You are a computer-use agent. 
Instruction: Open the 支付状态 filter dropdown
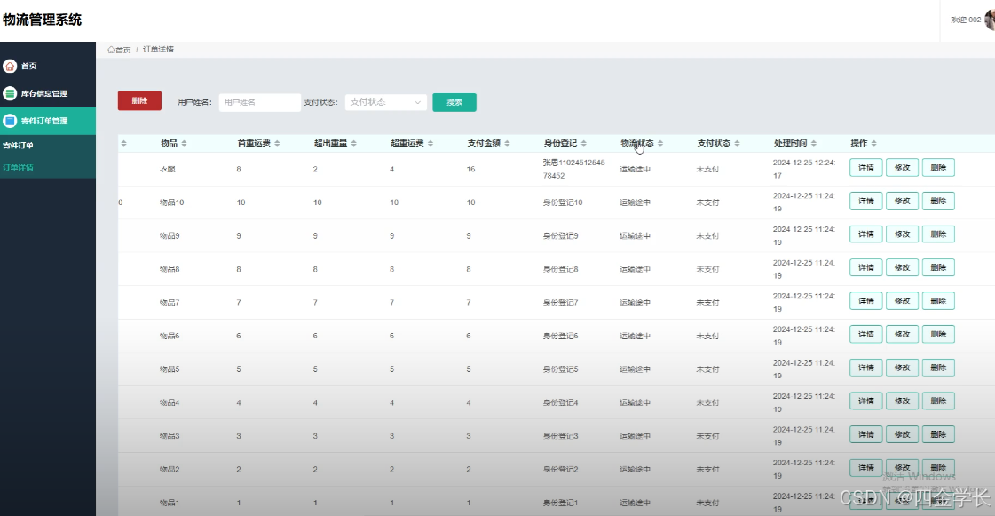coord(385,102)
